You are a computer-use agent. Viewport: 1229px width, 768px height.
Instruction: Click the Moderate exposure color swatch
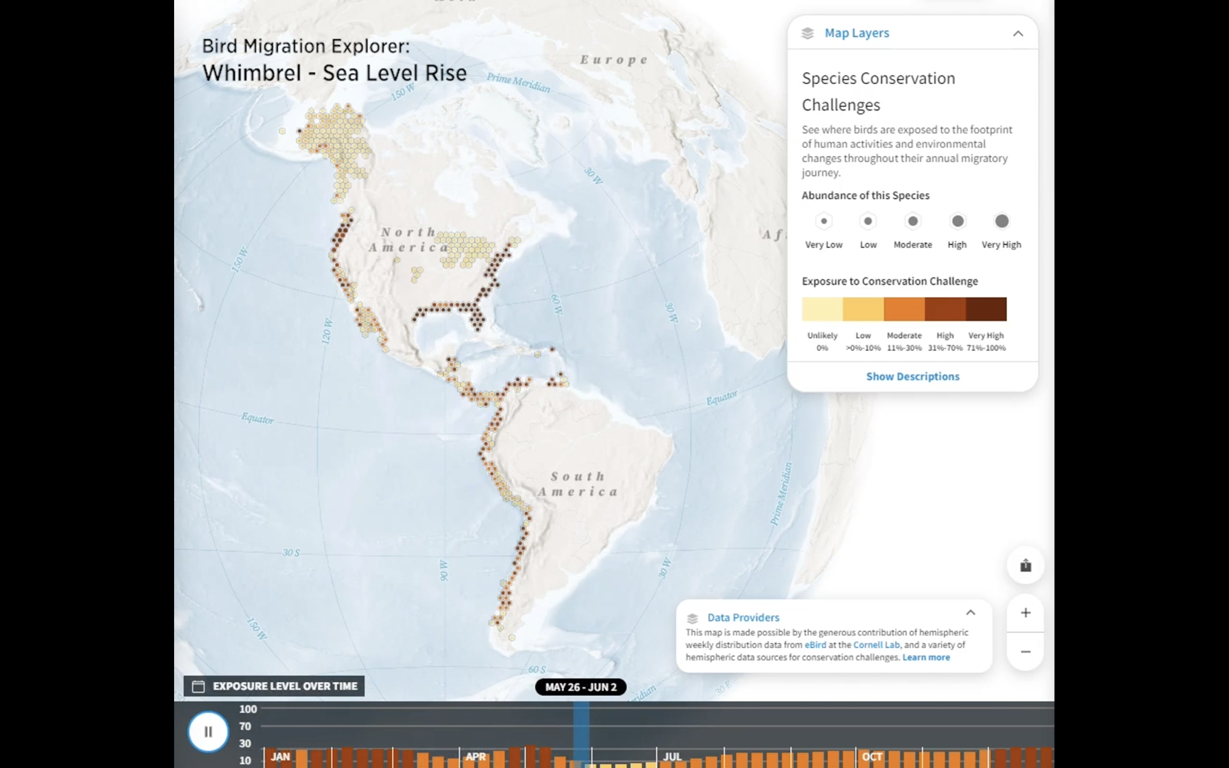pos(904,309)
